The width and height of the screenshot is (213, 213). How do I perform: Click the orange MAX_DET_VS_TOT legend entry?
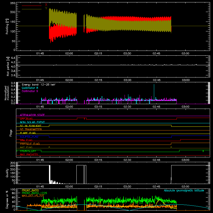coord(33,196)
